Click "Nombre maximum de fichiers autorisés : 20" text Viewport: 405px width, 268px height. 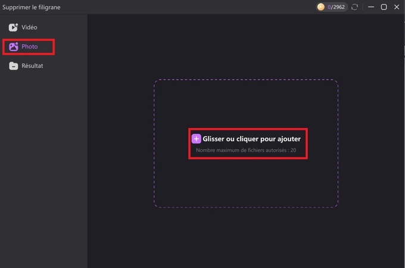click(x=246, y=150)
